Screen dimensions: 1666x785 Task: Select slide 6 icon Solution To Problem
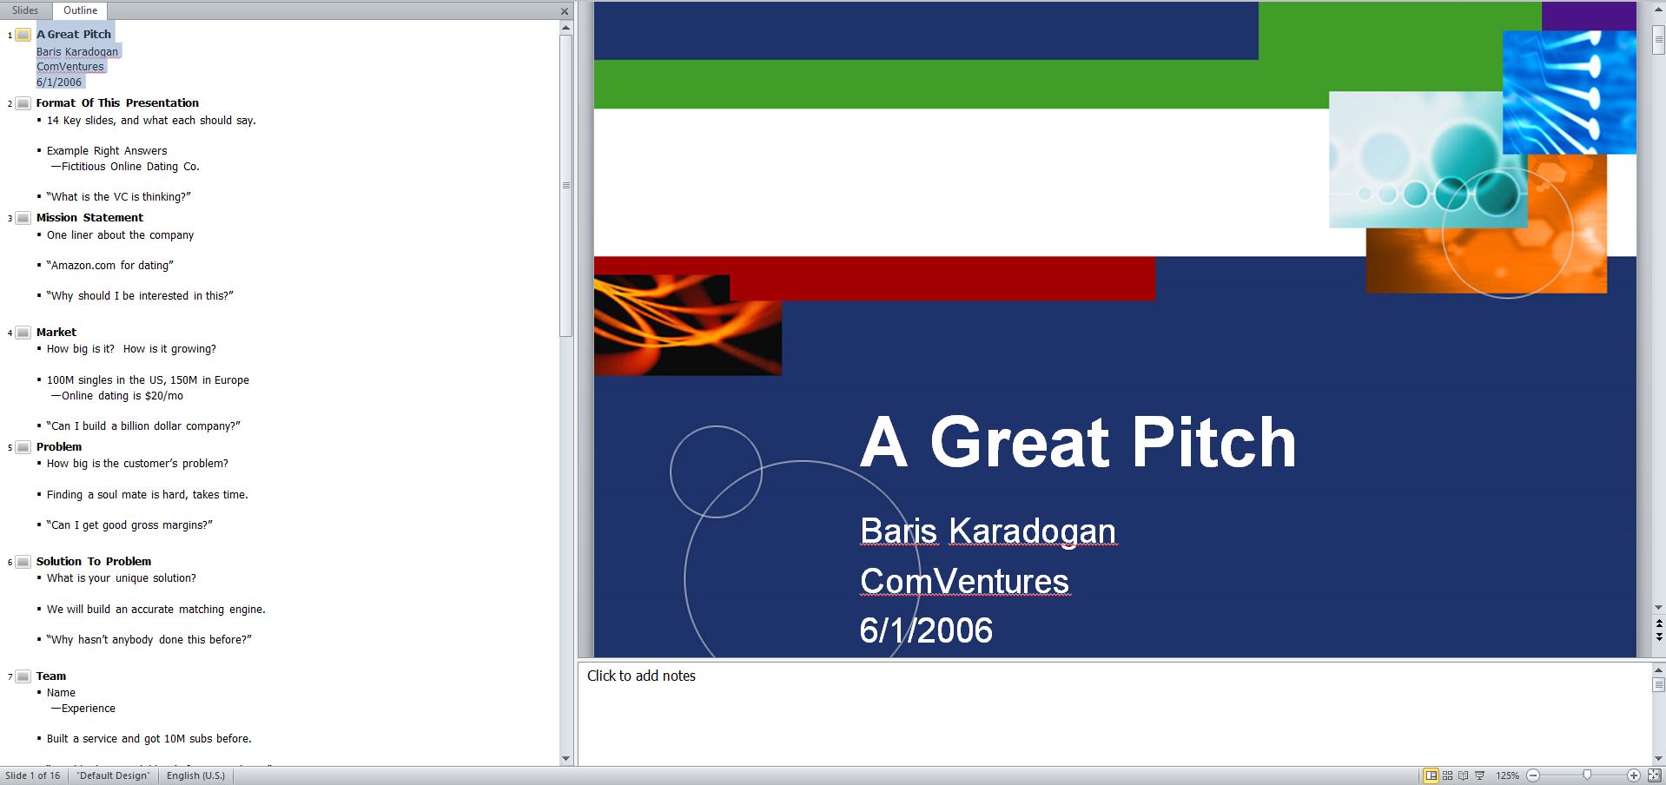[x=23, y=562]
